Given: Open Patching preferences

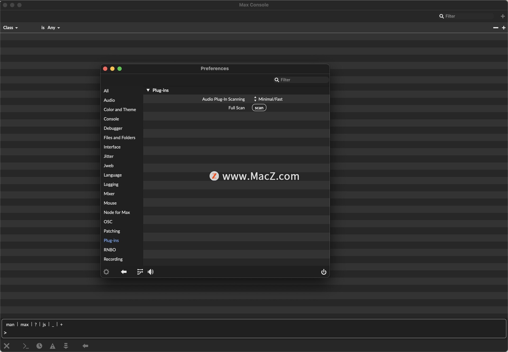Looking at the screenshot, I should point(112,231).
